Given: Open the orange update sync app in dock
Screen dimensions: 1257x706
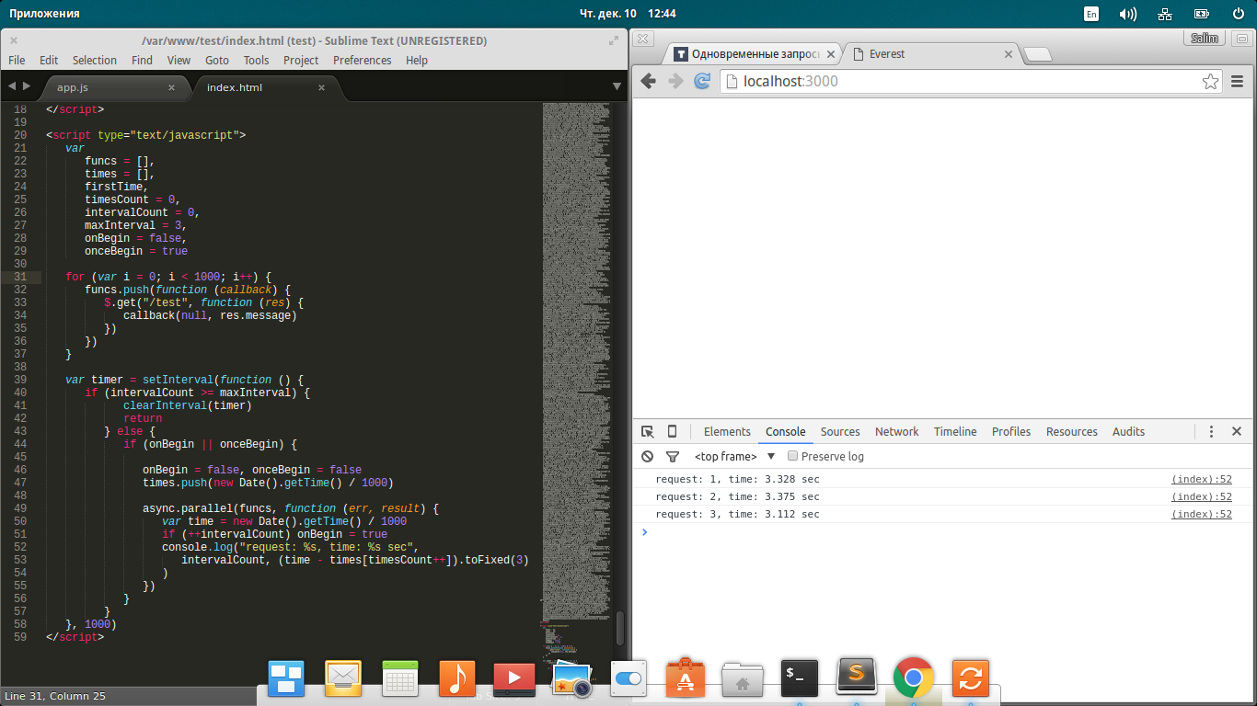Looking at the screenshot, I should (971, 678).
